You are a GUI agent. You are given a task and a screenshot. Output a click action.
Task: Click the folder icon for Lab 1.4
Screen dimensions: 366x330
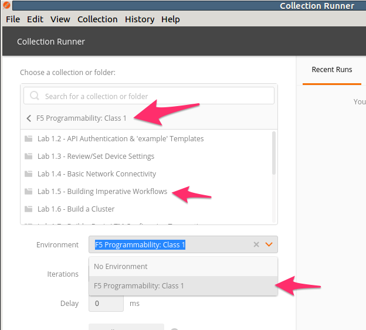click(x=29, y=173)
